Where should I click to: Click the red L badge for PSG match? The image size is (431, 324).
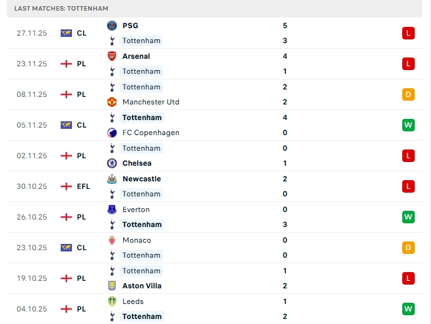[408, 33]
